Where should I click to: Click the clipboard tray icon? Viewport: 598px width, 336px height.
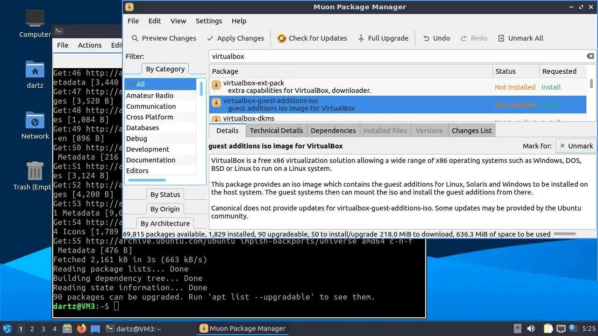pyautogui.click(x=548, y=329)
